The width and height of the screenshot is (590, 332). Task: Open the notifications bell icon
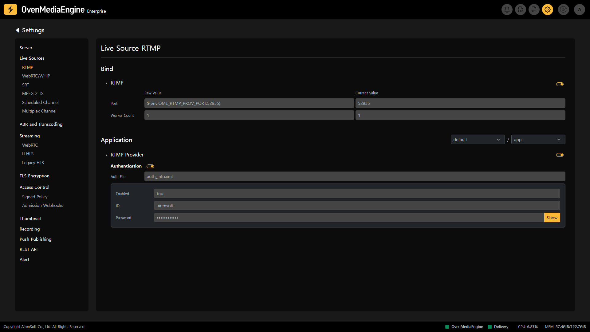click(x=507, y=10)
